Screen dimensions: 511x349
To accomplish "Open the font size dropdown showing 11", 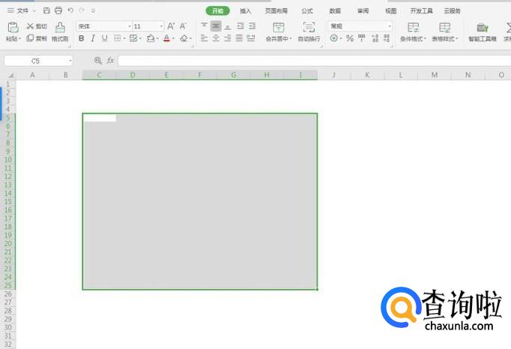I will [148, 26].
